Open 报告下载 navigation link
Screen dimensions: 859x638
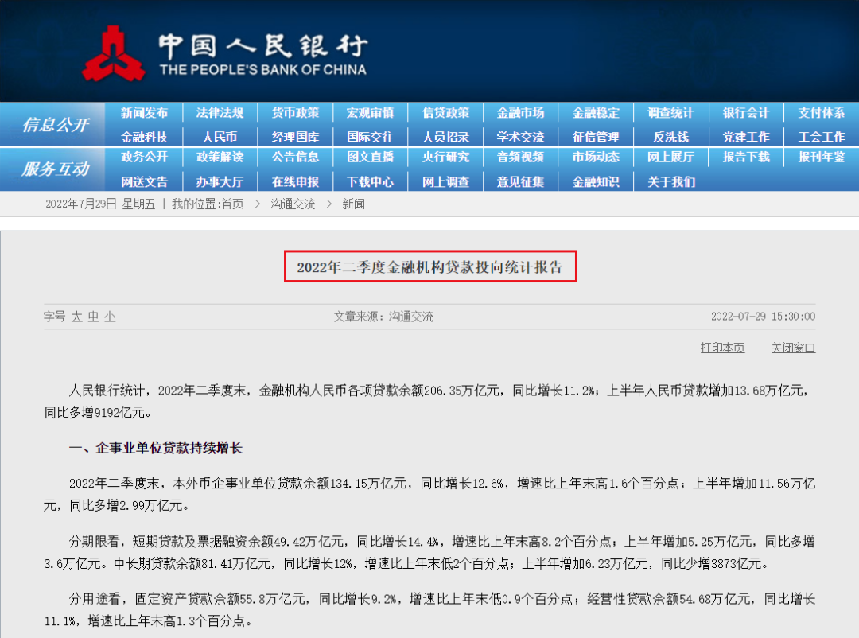pyautogui.click(x=746, y=157)
